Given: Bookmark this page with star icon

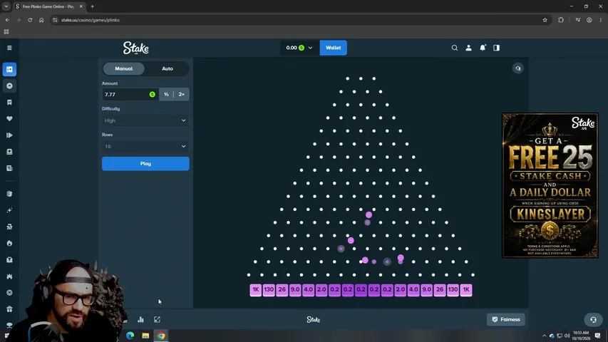Looking at the screenshot, I should tap(545, 20).
